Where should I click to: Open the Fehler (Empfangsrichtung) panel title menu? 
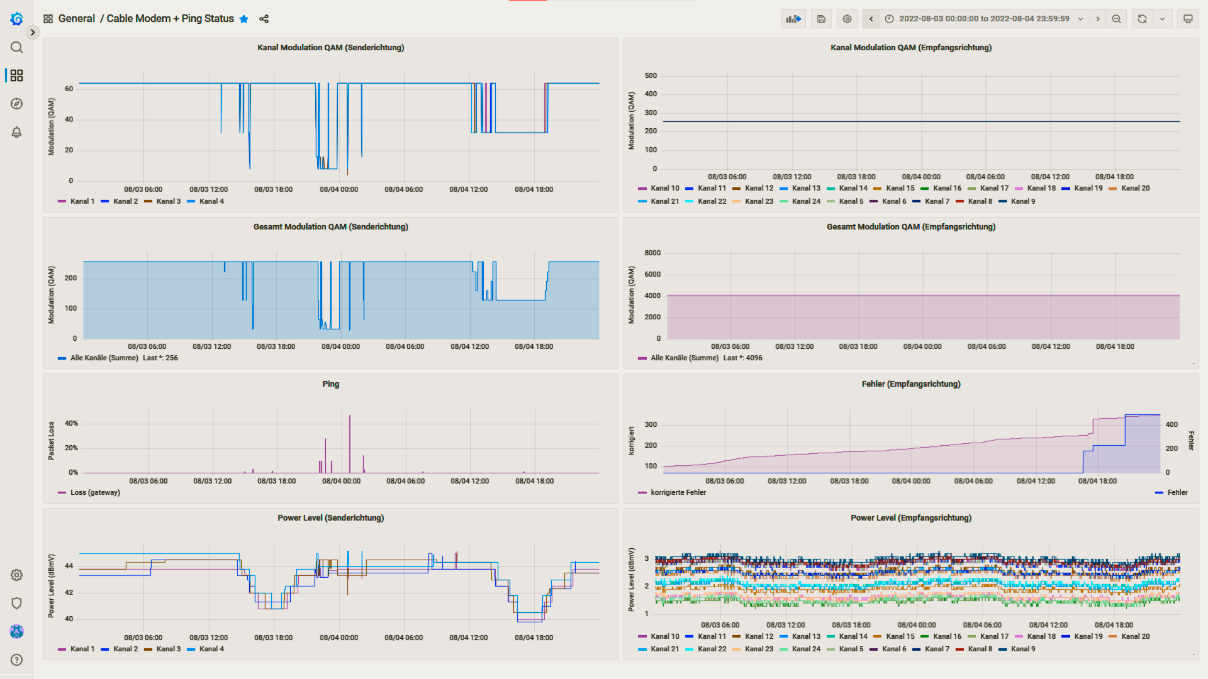point(911,384)
